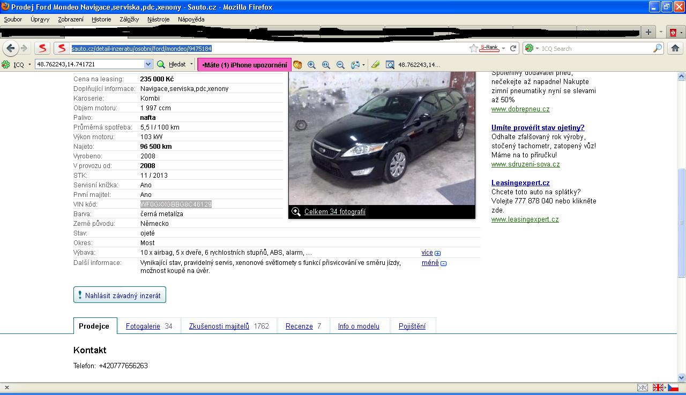Expand the Hledat button dropdown arrow
This screenshot has height=395, width=686.
[191, 64]
